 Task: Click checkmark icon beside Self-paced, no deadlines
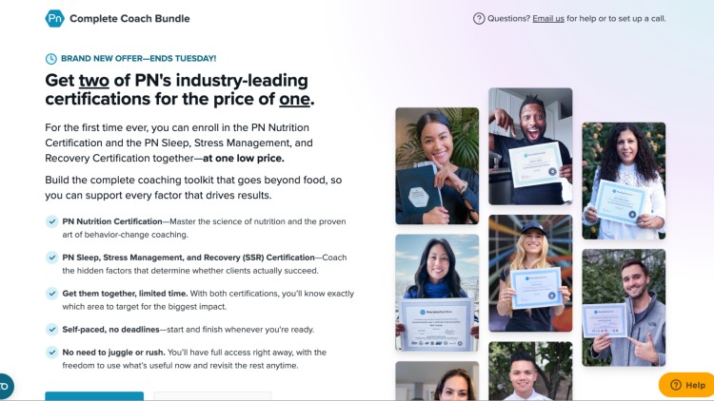52,329
